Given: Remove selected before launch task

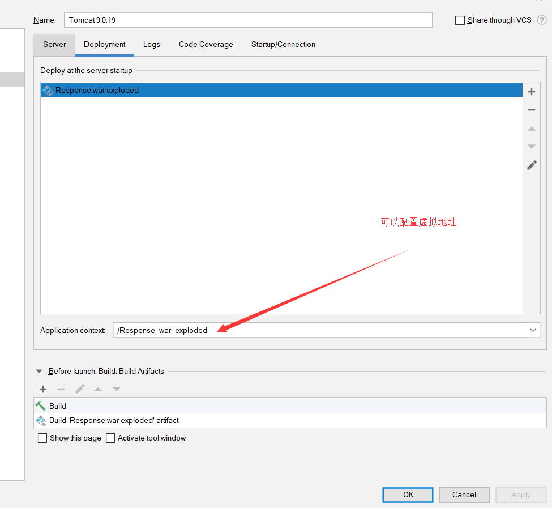Looking at the screenshot, I should click(61, 389).
